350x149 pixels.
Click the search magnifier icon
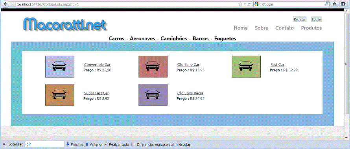(x=326, y=4)
